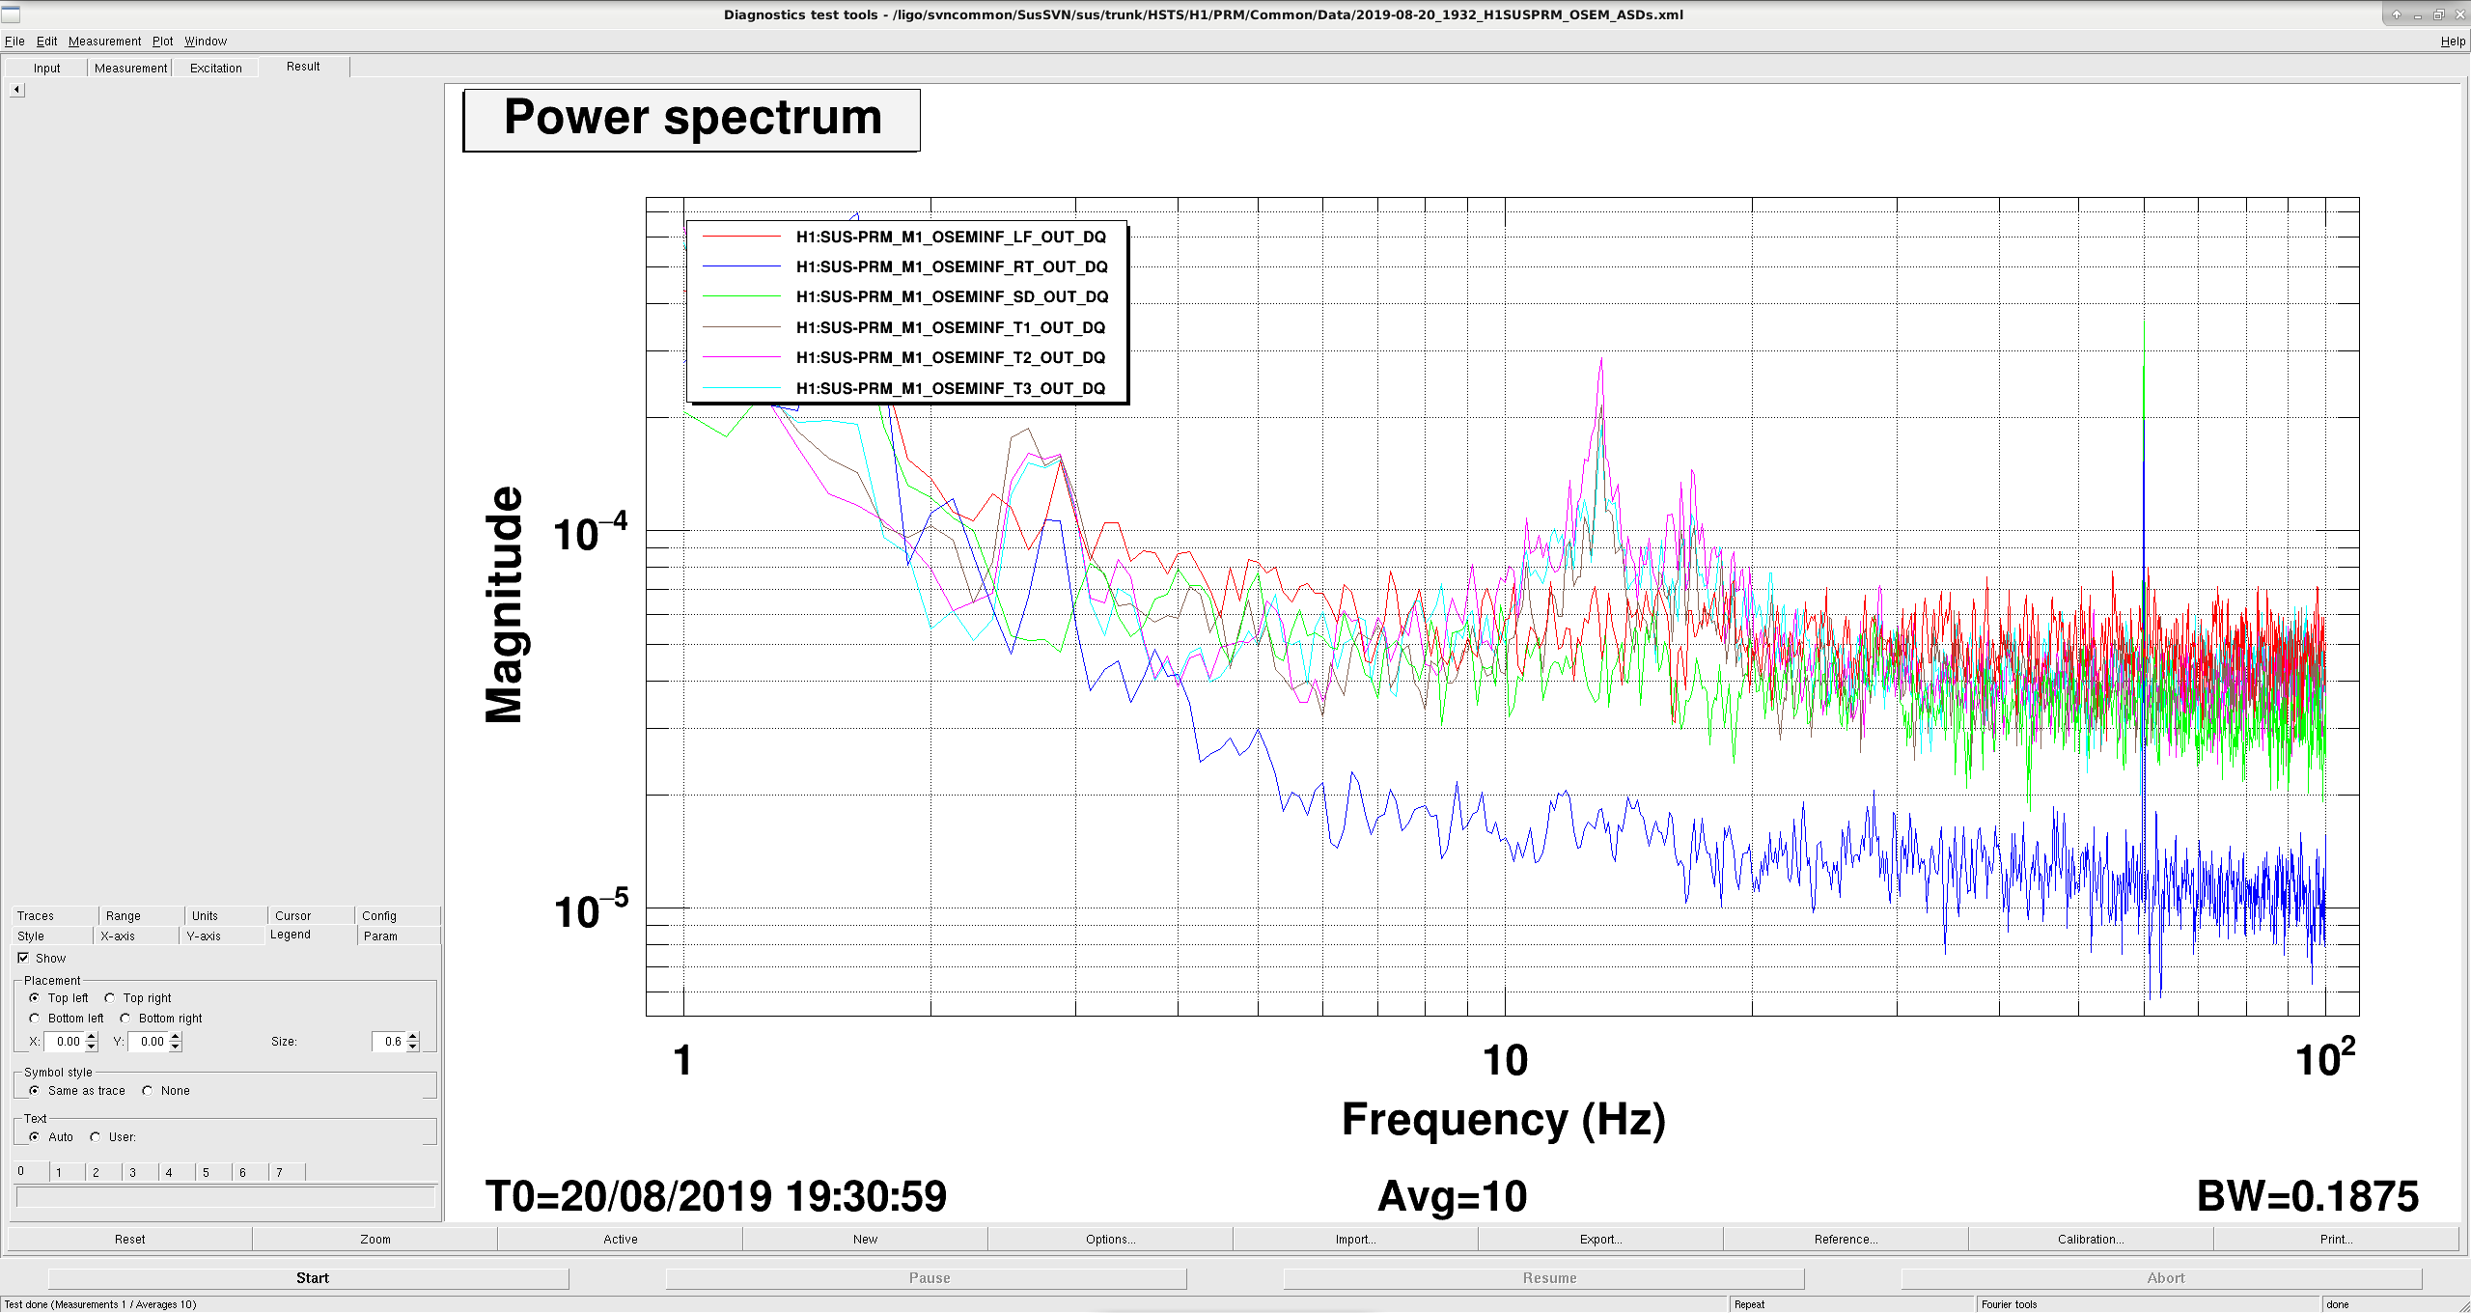Collapse the side panel with the left arrow
Screen dimensions: 2471x1313
[16, 90]
